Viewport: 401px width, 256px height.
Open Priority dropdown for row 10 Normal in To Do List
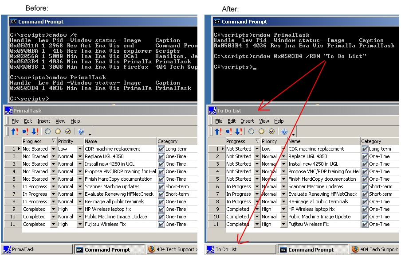tap(283, 217)
